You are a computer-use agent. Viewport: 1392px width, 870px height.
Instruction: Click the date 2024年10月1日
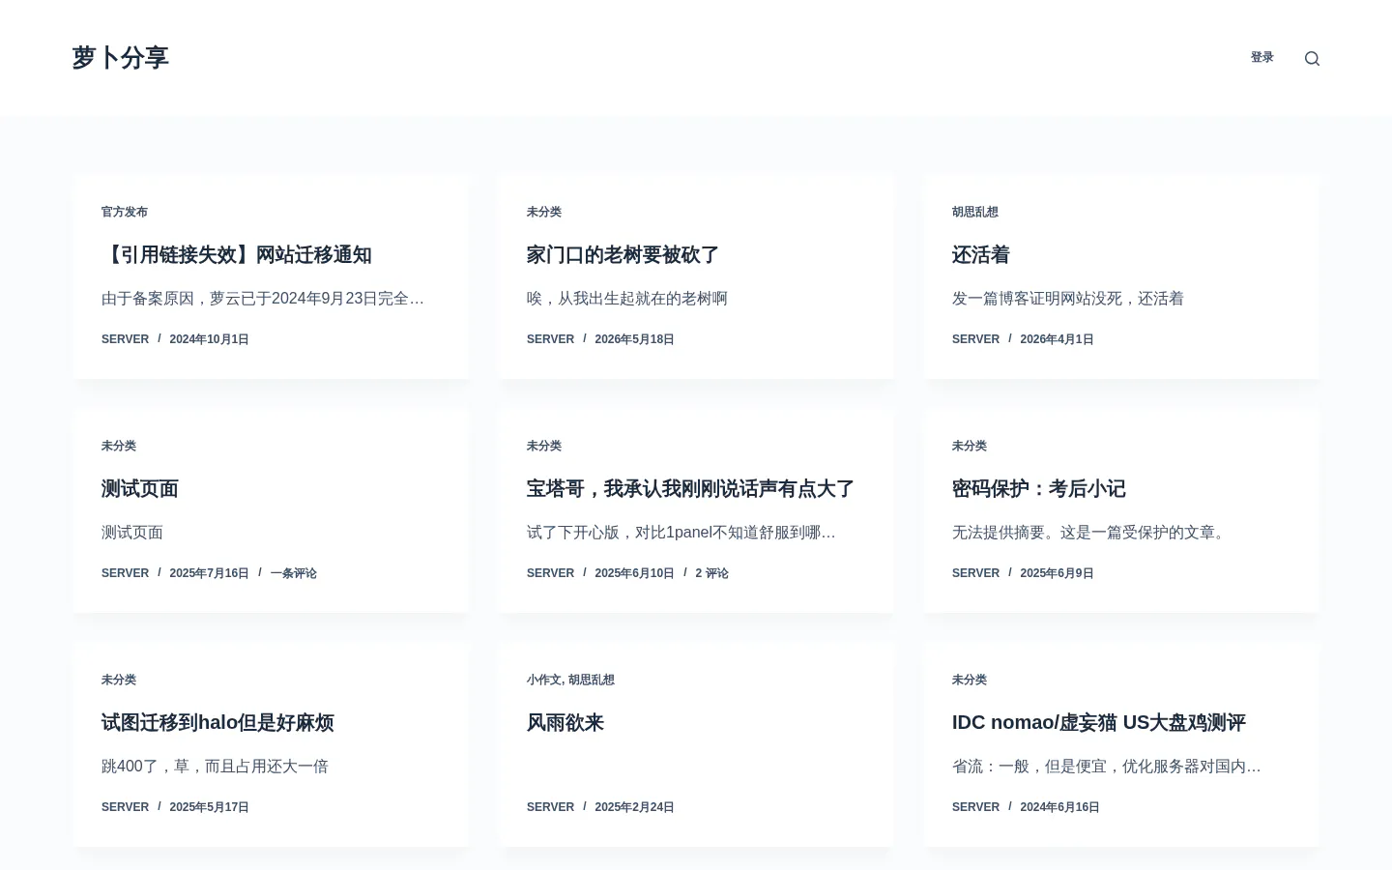pos(210,339)
